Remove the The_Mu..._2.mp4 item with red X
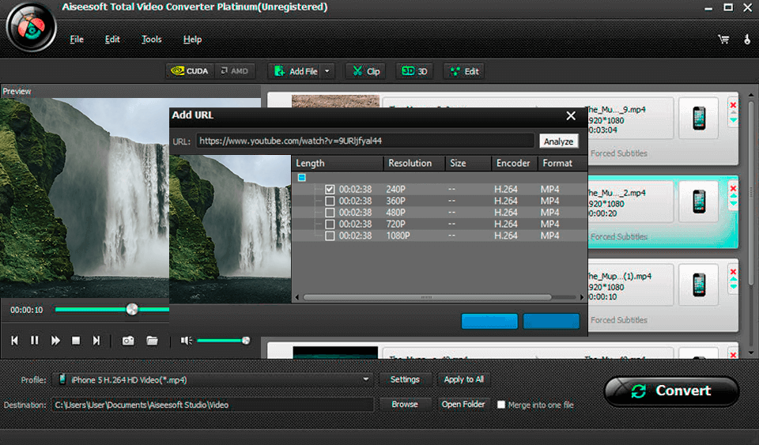 coord(734,188)
